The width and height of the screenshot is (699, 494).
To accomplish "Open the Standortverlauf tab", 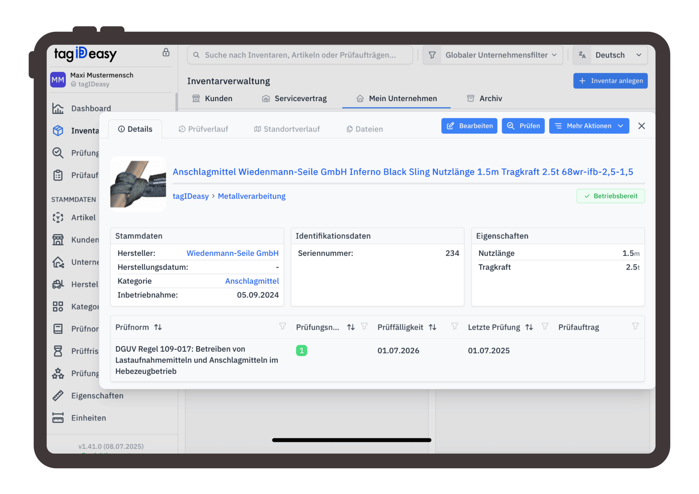I will (x=287, y=129).
